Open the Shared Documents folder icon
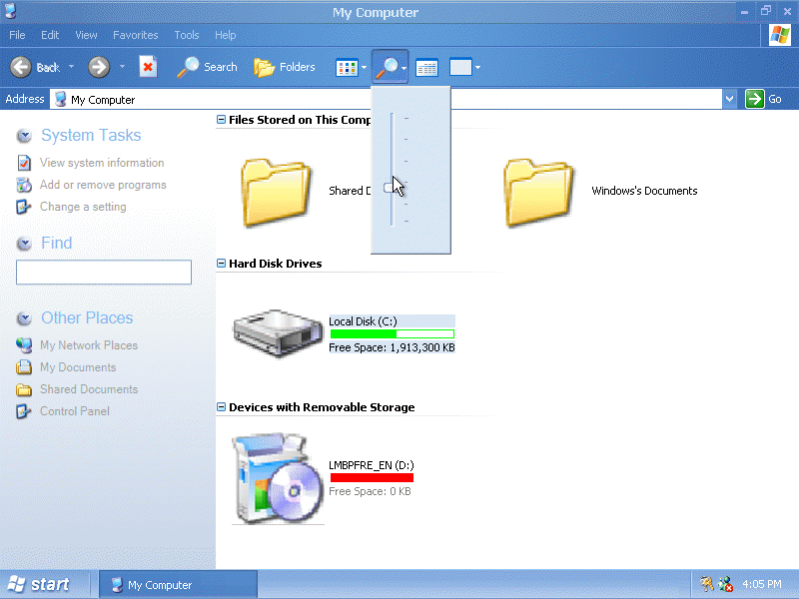The width and height of the screenshot is (799, 599). [276, 192]
